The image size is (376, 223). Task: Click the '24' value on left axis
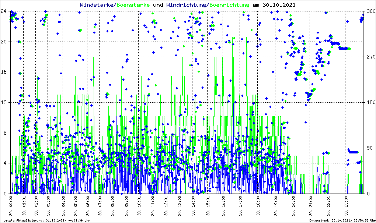pyautogui.click(x=4, y=11)
